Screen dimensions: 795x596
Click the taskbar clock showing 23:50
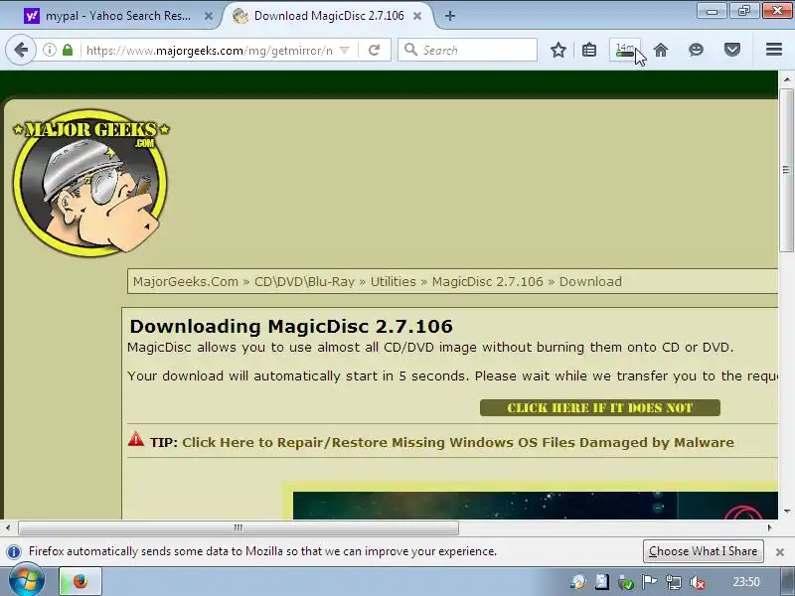pos(746,582)
